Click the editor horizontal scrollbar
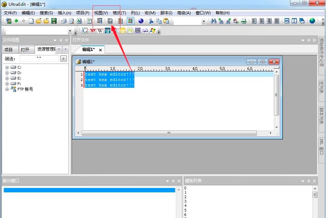This screenshot has height=218, width=326. pos(169,133)
